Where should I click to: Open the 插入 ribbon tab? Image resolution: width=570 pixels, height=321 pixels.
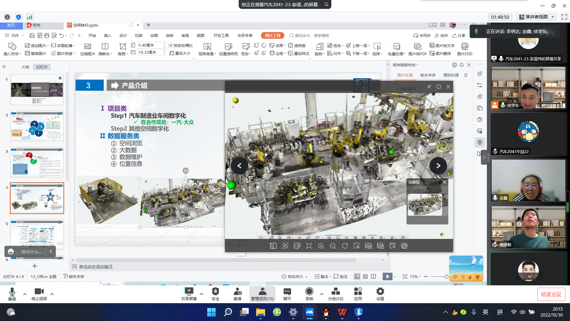point(107,35)
